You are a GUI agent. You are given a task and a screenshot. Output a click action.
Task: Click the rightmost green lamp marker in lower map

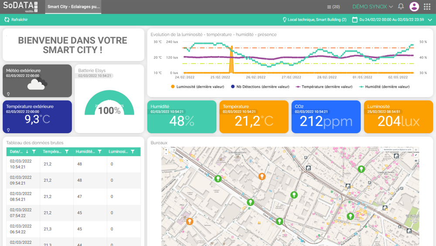[x=351, y=216]
